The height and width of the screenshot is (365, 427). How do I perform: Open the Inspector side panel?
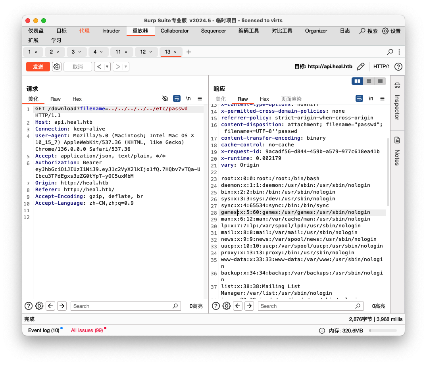click(397, 102)
